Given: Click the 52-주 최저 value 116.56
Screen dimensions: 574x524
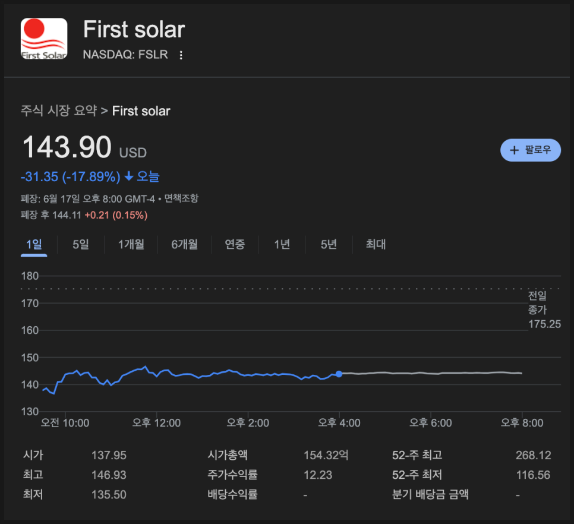Looking at the screenshot, I should coord(534,475).
